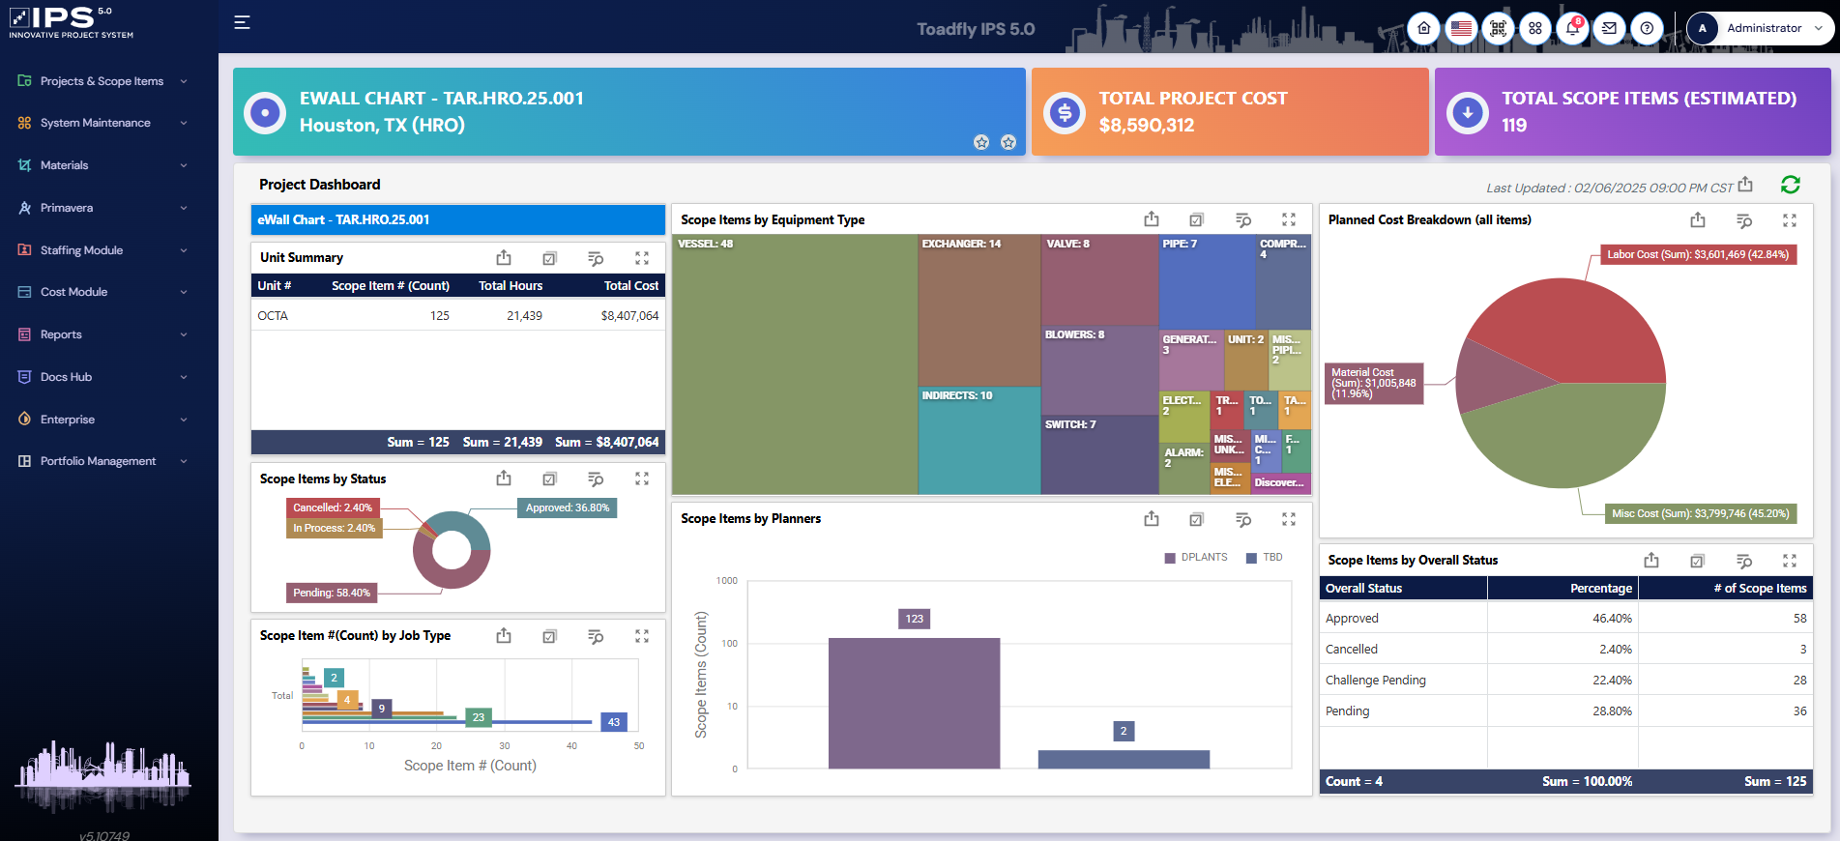Export the Unit Summary panel

504,258
